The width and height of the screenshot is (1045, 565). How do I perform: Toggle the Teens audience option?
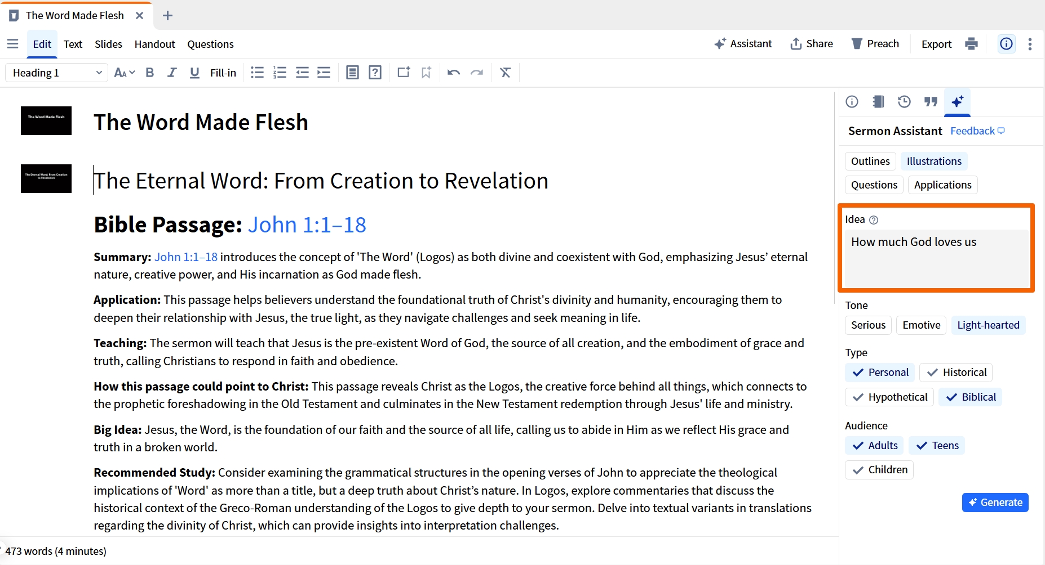937,446
